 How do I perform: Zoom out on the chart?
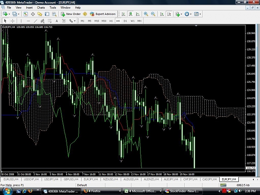(x=153, y=14)
